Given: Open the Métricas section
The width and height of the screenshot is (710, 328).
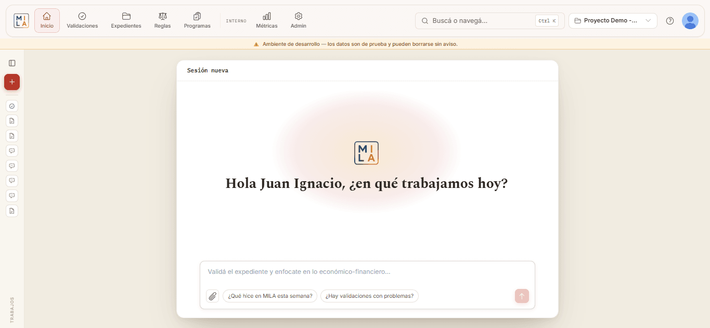Looking at the screenshot, I should [x=267, y=21].
